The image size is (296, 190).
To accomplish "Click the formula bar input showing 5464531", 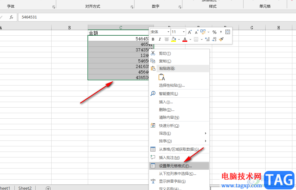I will pyautogui.click(x=157, y=17).
